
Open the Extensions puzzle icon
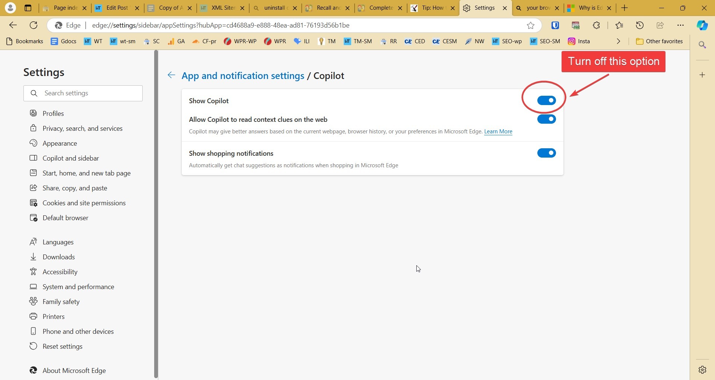[596, 25]
